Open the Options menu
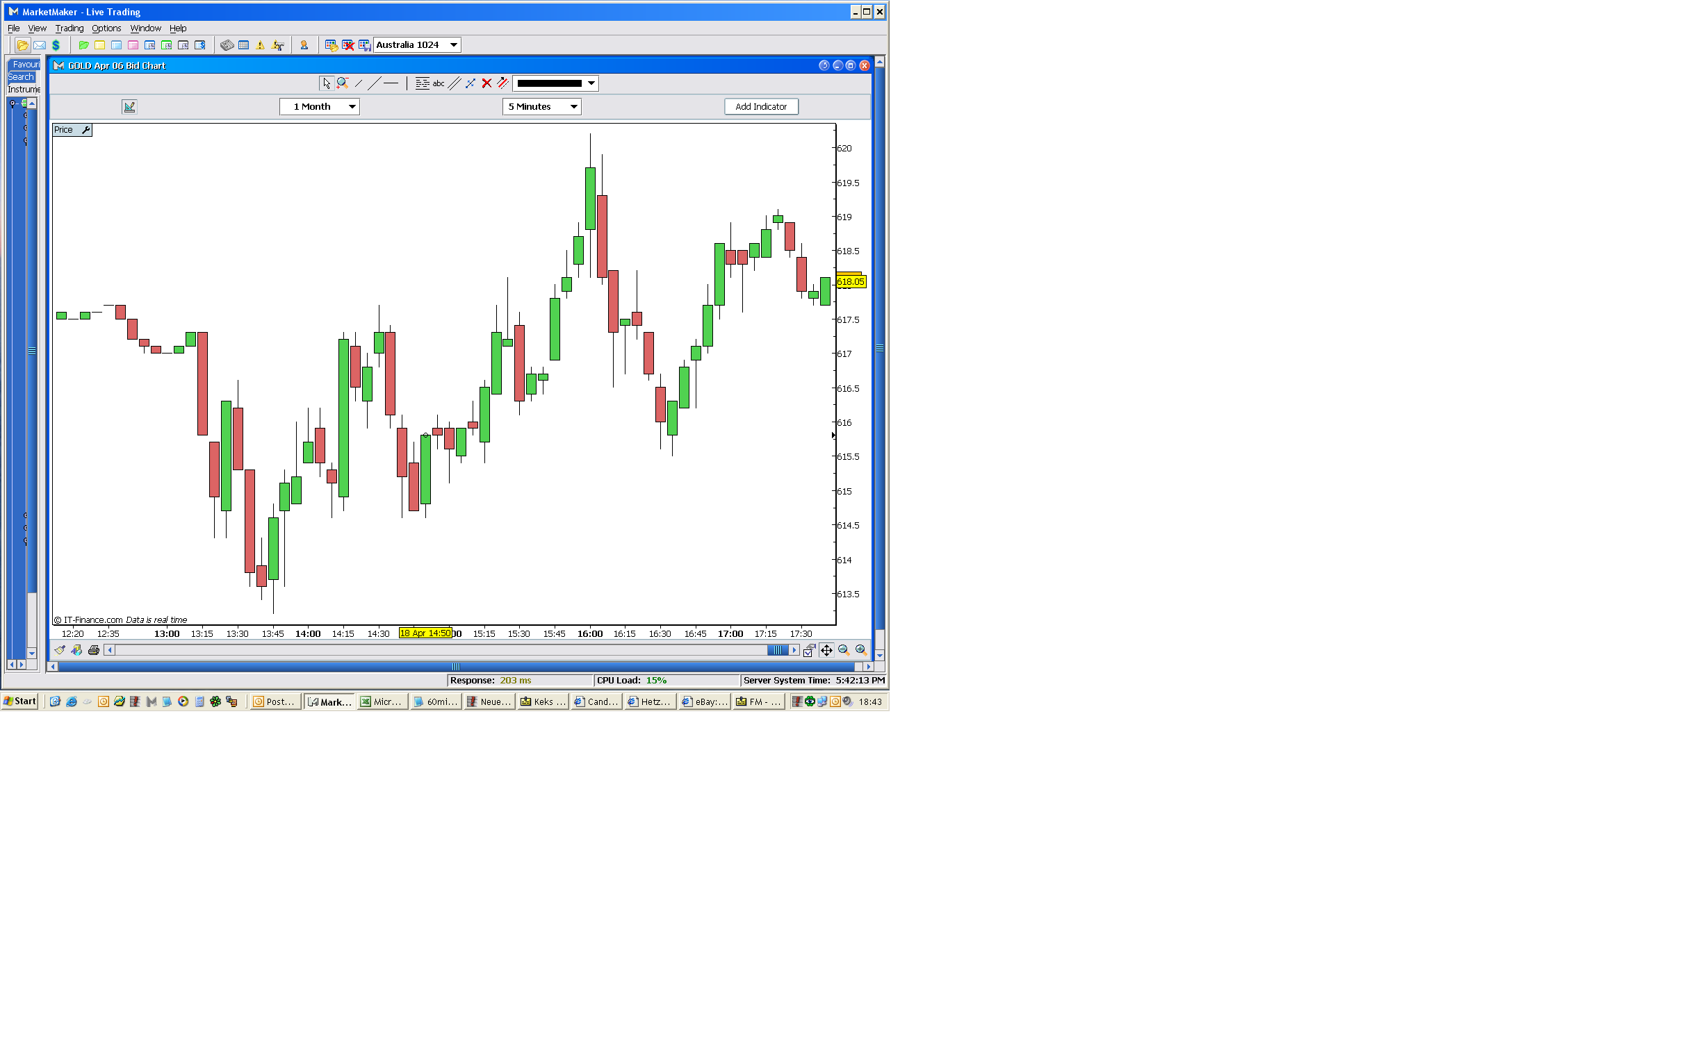Viewport: 1693px width, 1039px height. [x=106, y=28]
